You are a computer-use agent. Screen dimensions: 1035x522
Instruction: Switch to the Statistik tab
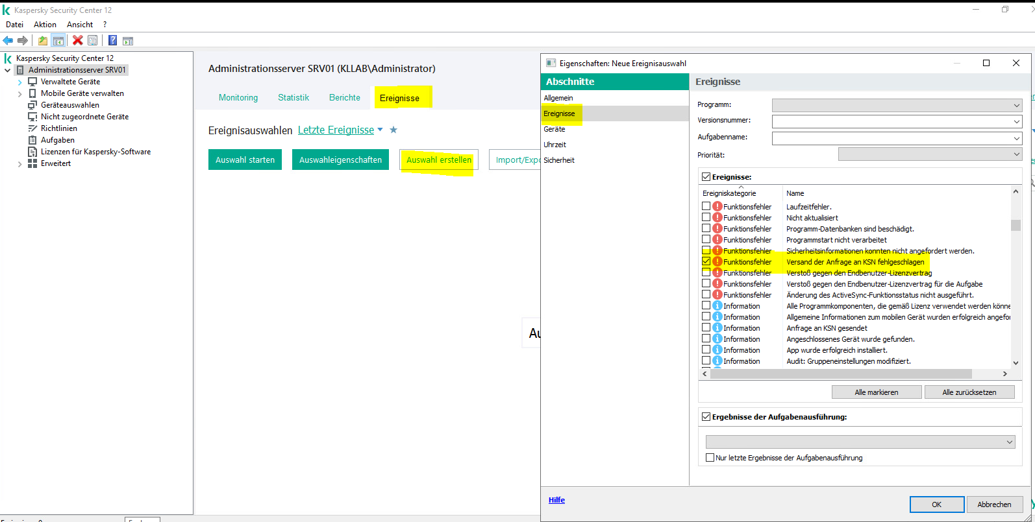coord(293,97)
